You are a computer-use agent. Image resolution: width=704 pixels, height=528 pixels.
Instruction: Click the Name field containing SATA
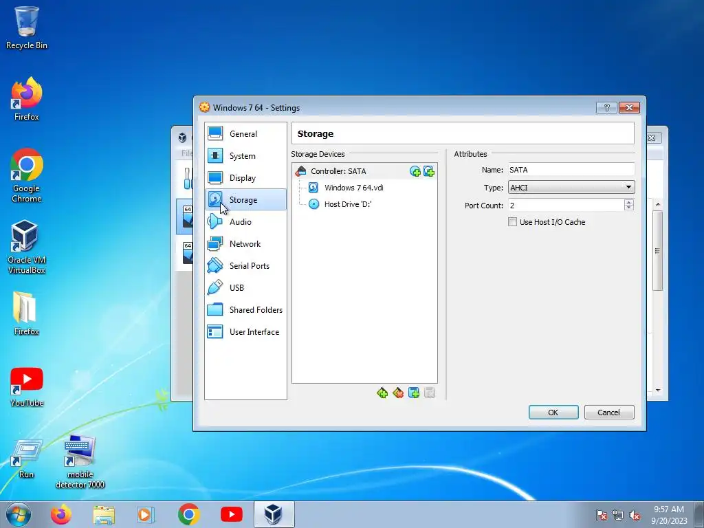click(571, 170)
